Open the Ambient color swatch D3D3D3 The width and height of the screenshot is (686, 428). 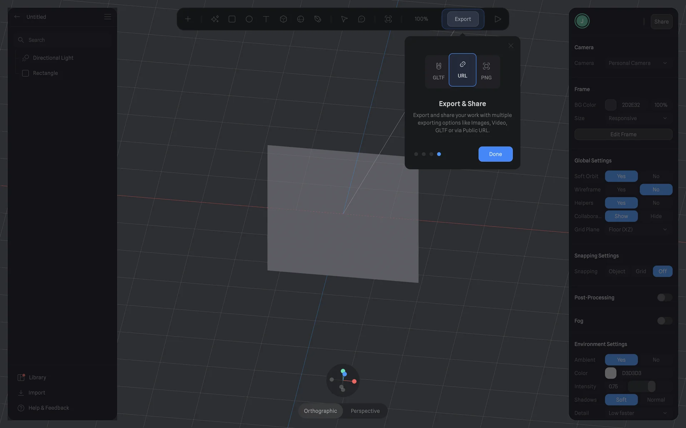pos(610,373)
